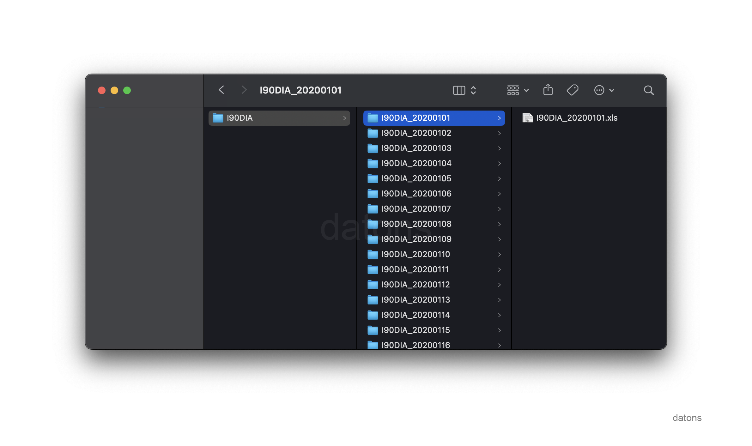Open the I90DIA_20200101.xls file
The image size is (752, 446).
pyautogui.click(x=577, y=118)
